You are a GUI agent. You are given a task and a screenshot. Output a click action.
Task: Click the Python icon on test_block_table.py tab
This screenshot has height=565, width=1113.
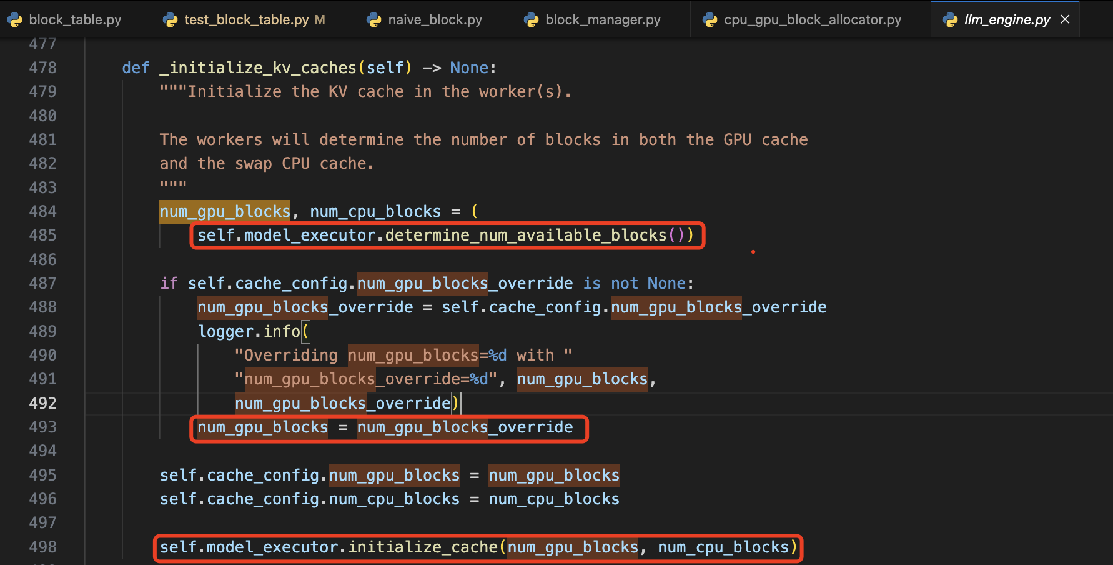pyautogui.click(x=170, y=20)
